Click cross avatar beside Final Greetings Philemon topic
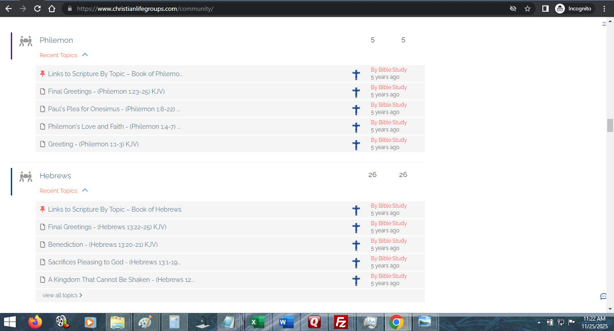Image resolution: width=614 pixels, height=331 pixels. click(x=356, y=92)
